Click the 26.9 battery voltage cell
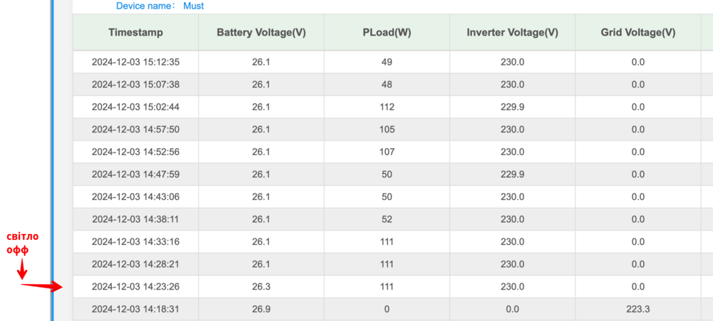Image resolution: width=713 pixels, height=321 pixels. 261,309
